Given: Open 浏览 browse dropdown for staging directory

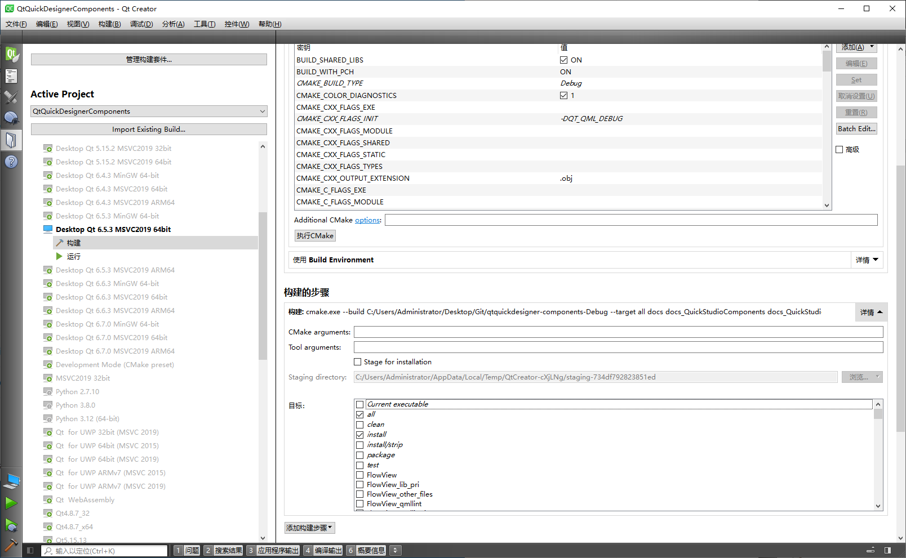Looking at the screenshot, I should tap(862, 377).
